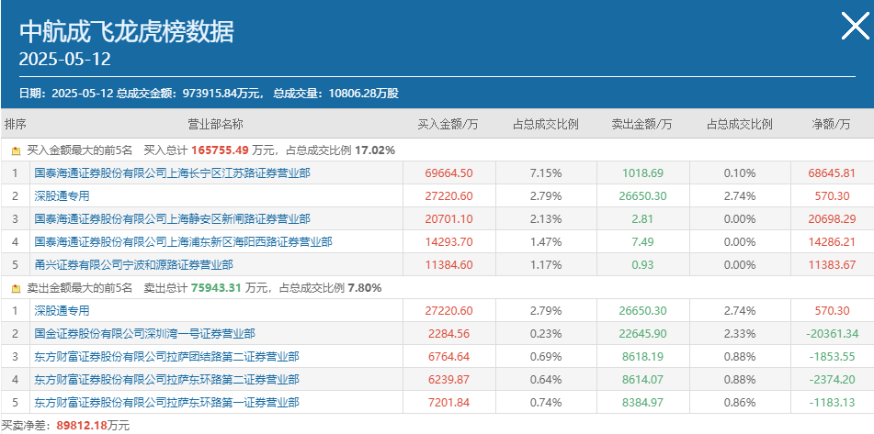
Task: Open 东方财富证券拉萨东环路第一证券营业部 link
Action: coord(166,402)
